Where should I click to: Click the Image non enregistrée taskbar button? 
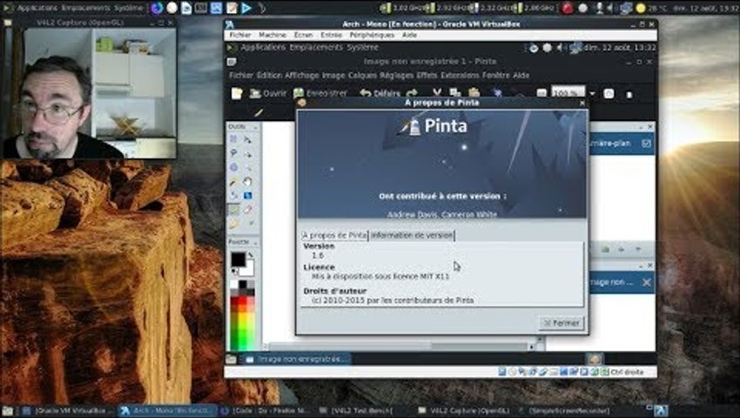[296, 360]
